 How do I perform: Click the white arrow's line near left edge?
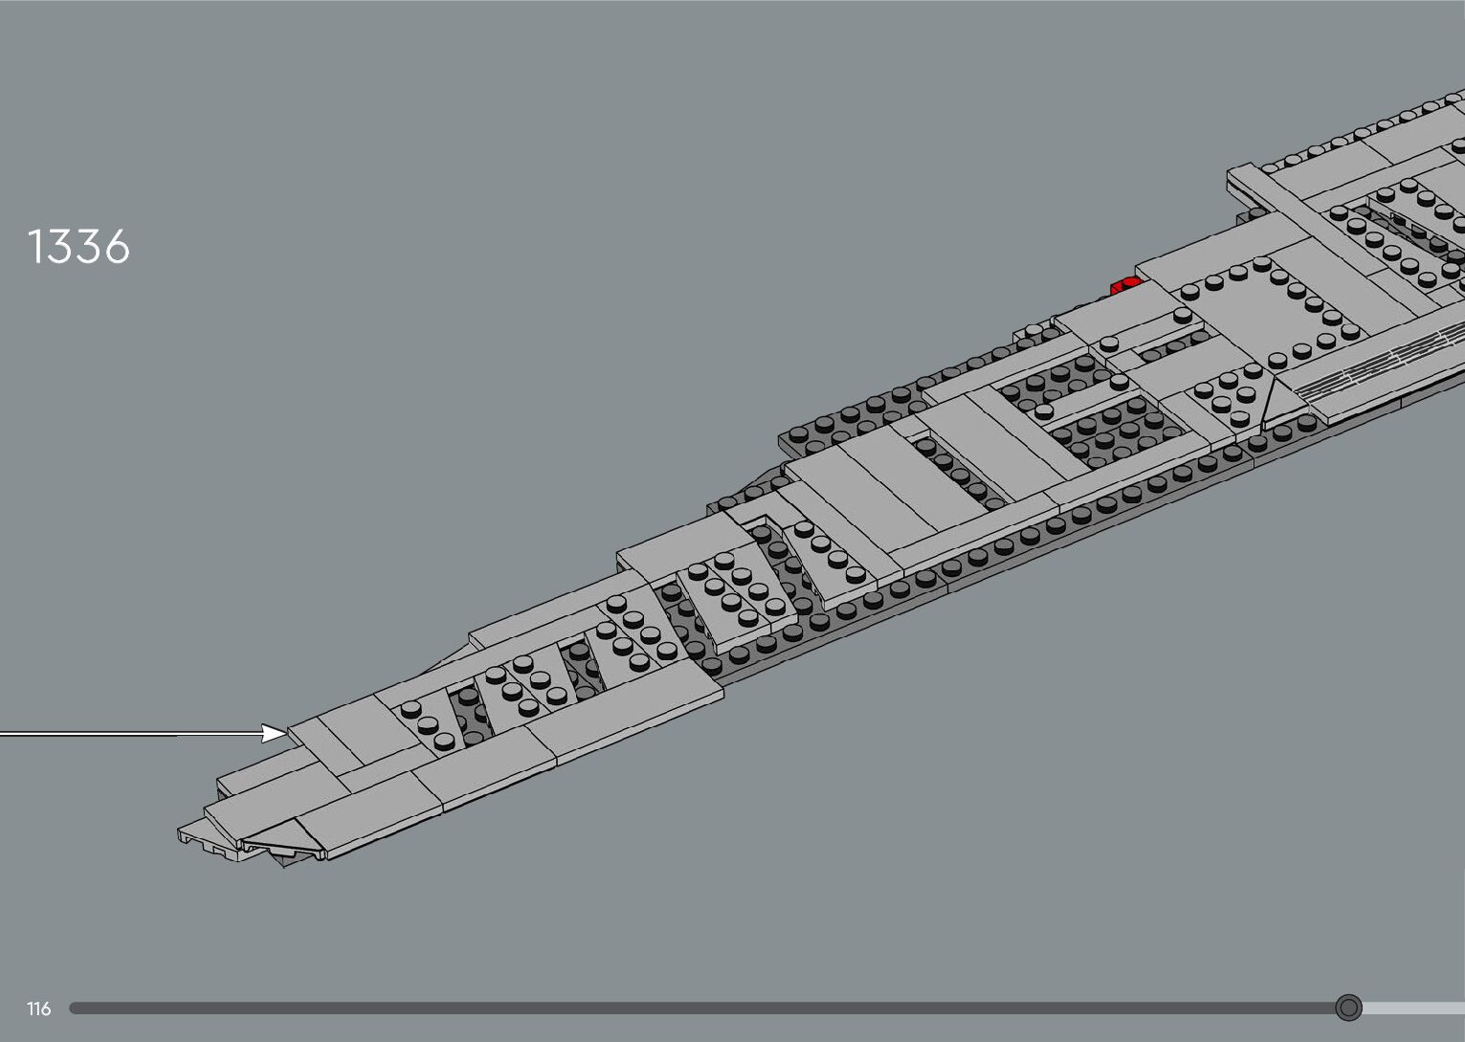pos(86,735)
